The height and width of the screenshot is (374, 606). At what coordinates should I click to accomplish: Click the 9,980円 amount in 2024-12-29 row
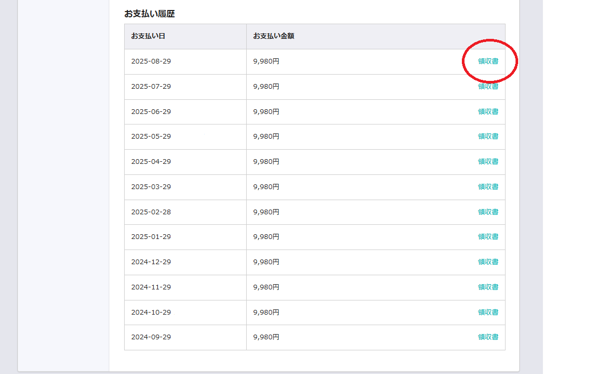click(266, 262)
